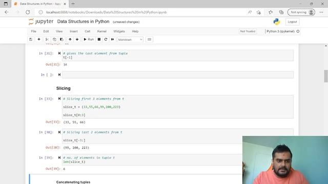
Task: Open the Cell menu
Action: click(x=88, y=31)
